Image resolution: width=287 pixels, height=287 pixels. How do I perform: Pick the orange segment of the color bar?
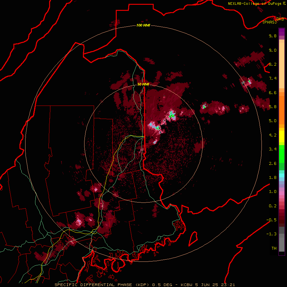pyautogui.click(x=282, y=110)
